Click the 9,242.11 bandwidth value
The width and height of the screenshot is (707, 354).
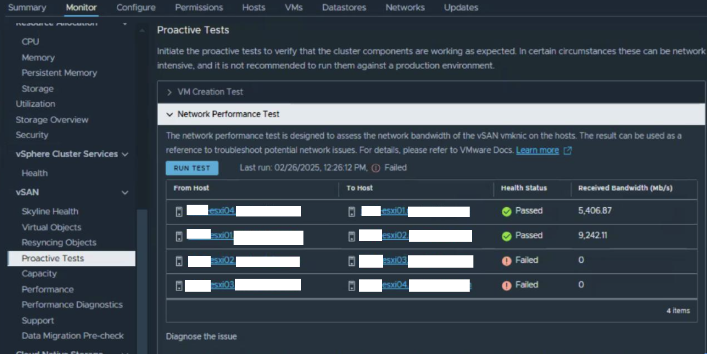pyautogui.click(x=593, y=235)
